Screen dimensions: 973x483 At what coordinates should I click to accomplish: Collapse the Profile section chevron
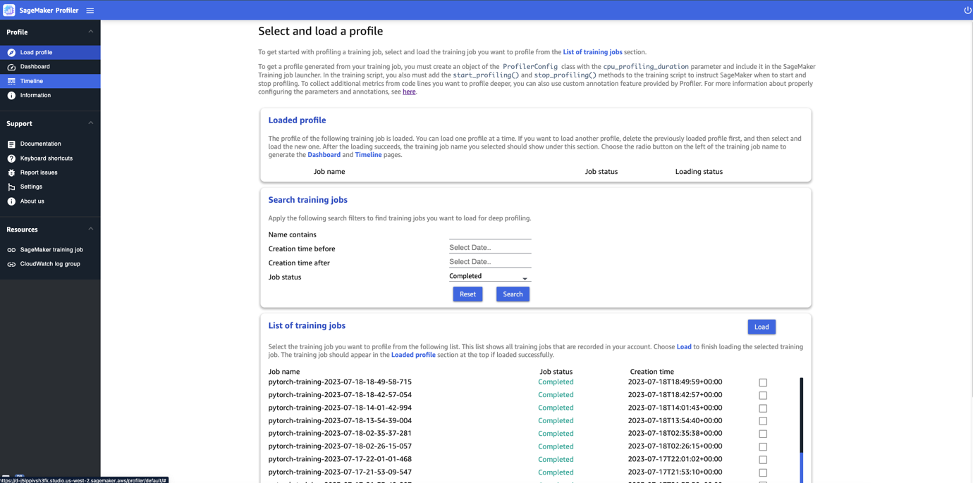click(x=90, y=32)
